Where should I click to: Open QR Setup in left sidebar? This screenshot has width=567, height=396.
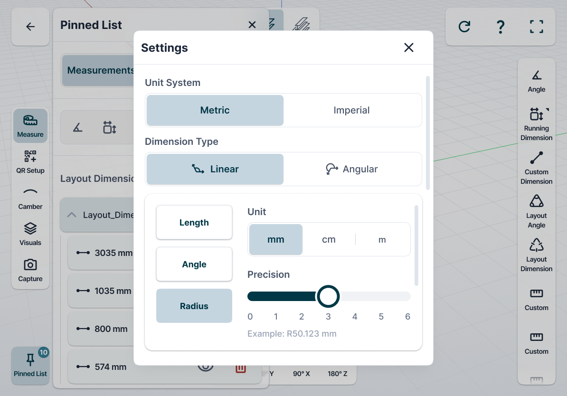[x=30, y=162]
